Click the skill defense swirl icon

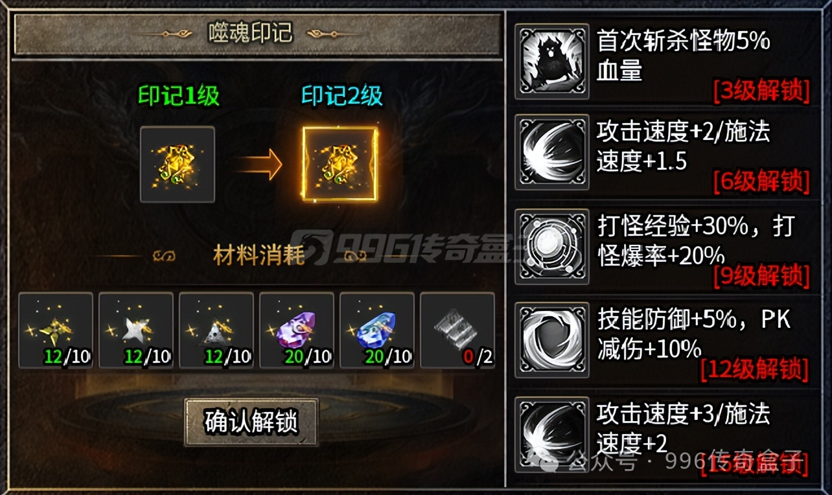pos(552,340)
